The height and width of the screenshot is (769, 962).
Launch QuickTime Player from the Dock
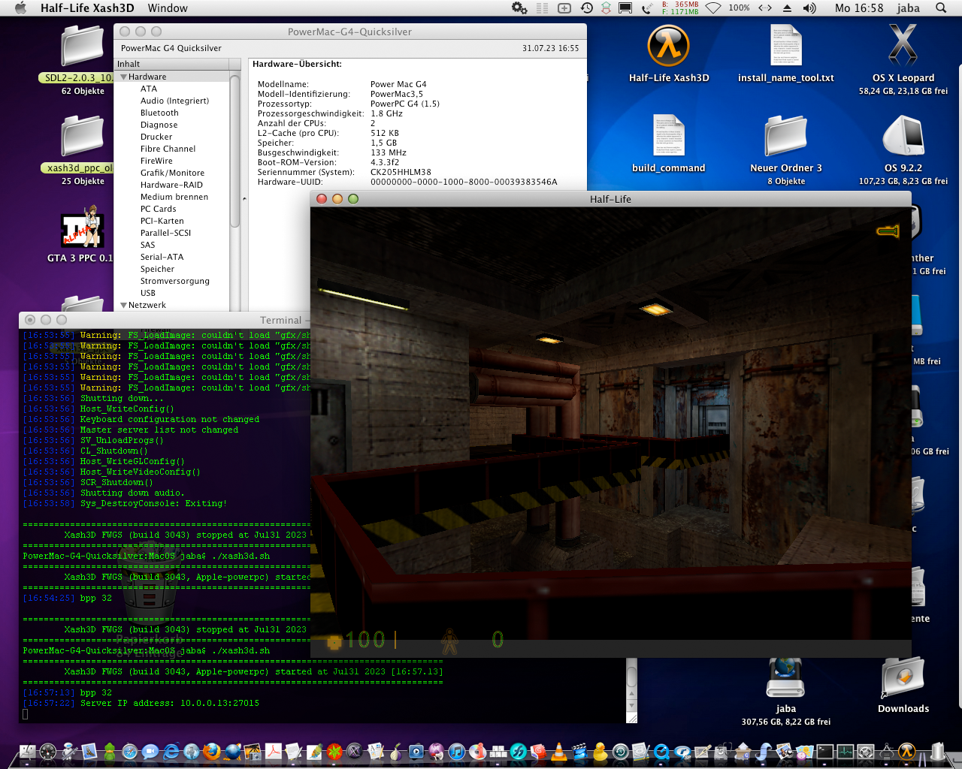click(x=661, y=752)
